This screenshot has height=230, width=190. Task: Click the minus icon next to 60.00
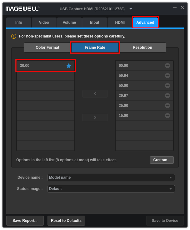coord(167,66)
